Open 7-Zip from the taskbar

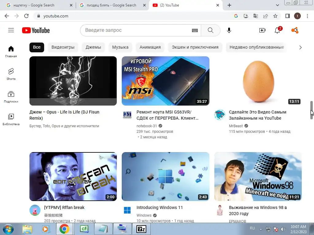point(141,229)
